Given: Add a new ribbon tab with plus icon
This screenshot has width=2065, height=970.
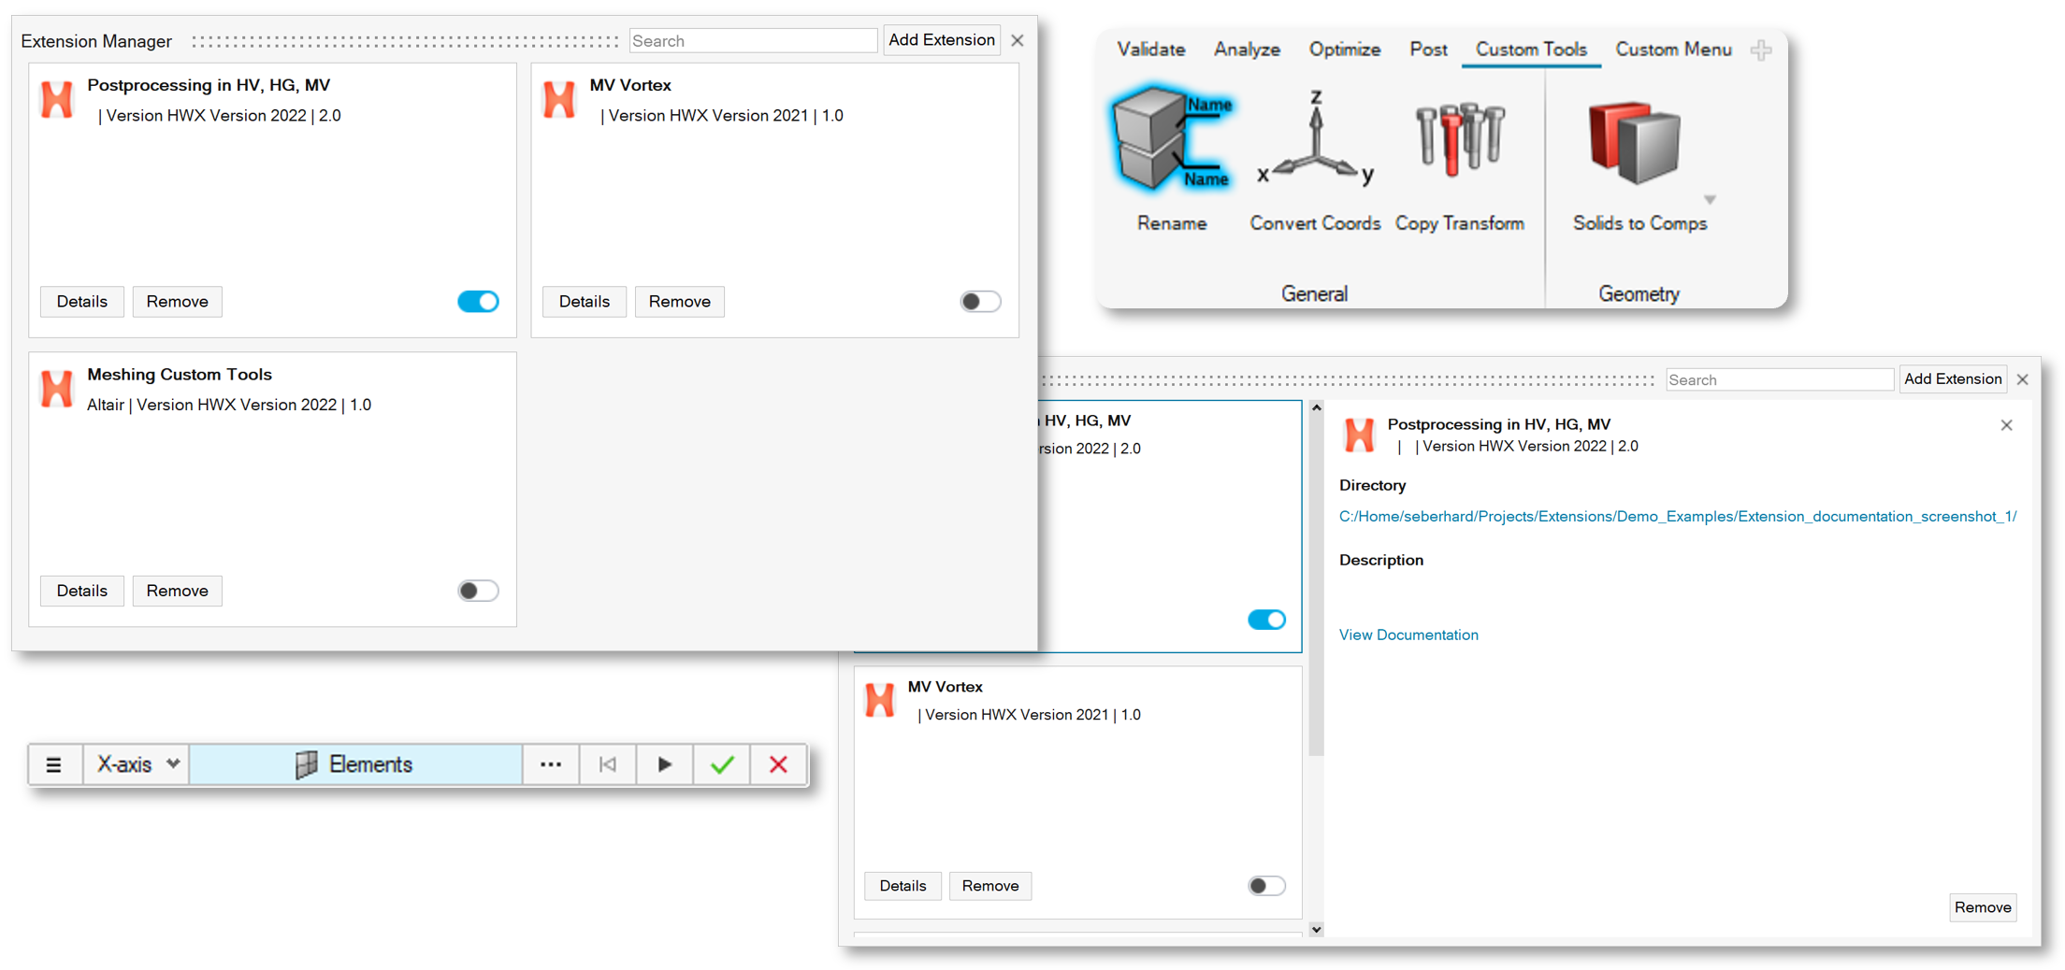Looking at the screenshot, I should pyautogui.click(x=1761, y=50).
